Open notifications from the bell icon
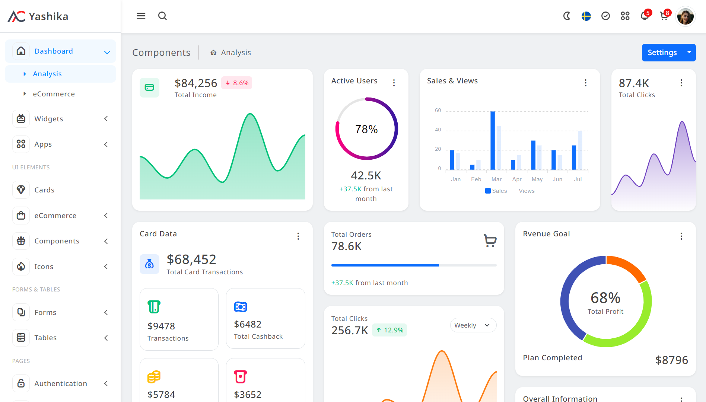Image resolution: width=706 pixels, height=402 pixels. pyautogui.click(x=645, y=16)
